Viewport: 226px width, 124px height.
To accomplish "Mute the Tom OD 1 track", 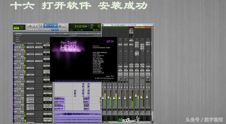I will pyautogui.click(x=23, y=100).
